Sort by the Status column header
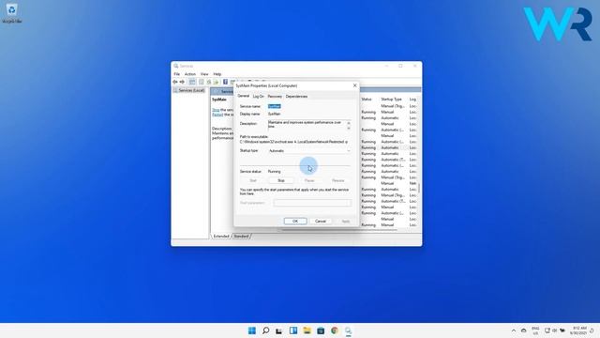 click(x=367, y=100)
